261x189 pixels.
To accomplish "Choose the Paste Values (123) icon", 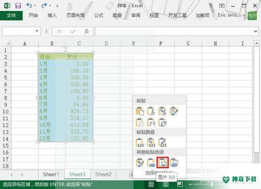I will click(140, 142).
